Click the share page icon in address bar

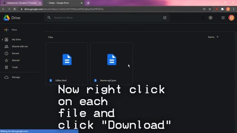click(204, 9)
